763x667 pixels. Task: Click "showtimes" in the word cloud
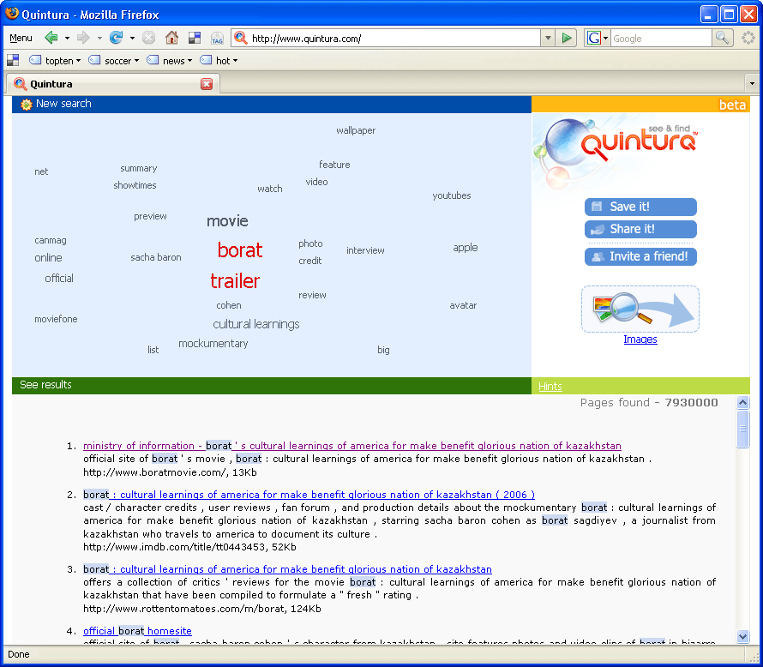coord(135,185)
